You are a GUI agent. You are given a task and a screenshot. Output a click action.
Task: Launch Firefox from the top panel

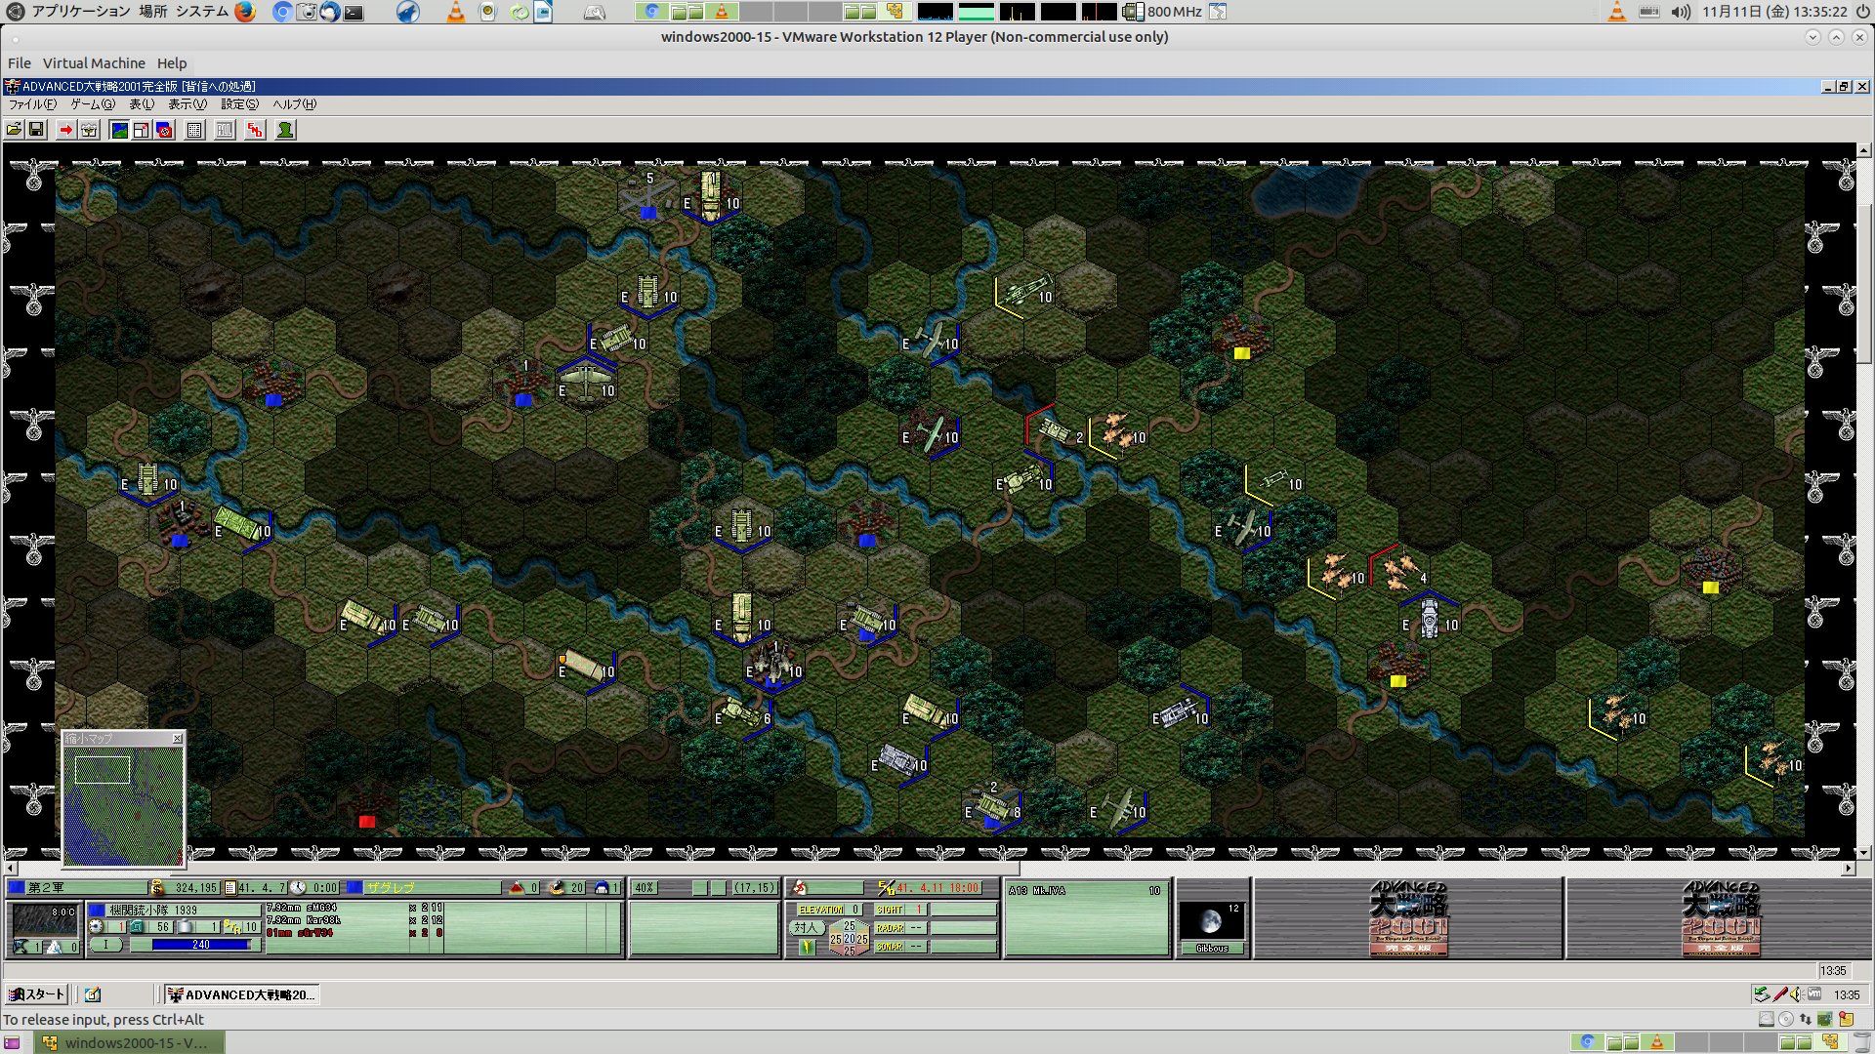(x=244, y=12)
